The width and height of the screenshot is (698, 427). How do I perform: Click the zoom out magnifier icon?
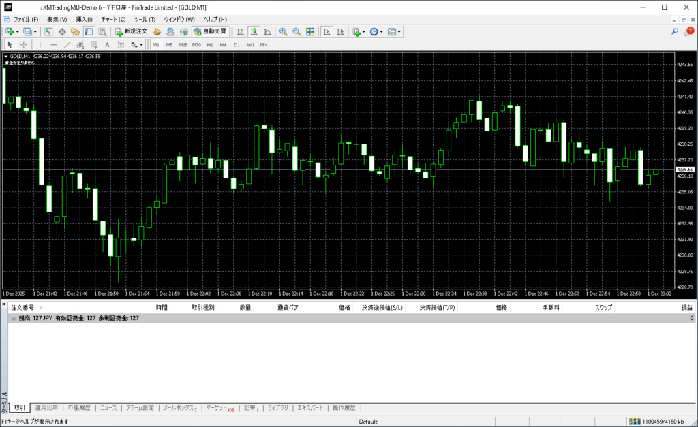point(297,31)
